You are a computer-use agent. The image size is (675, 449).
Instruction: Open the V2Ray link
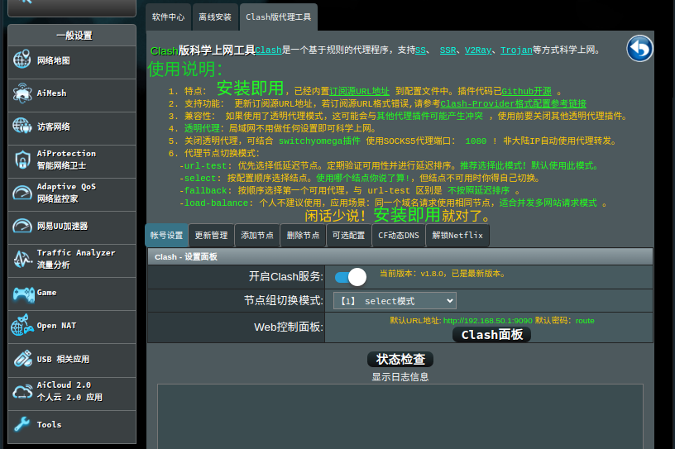point(478,50)
